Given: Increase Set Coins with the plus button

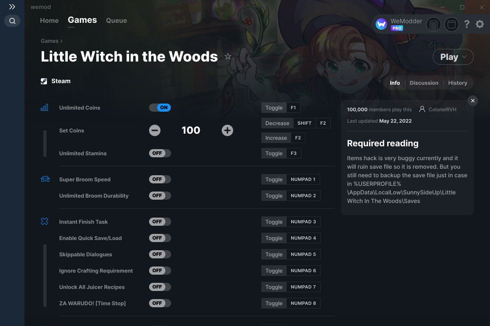Looking at the screenshot, I should tap(227, 130).
